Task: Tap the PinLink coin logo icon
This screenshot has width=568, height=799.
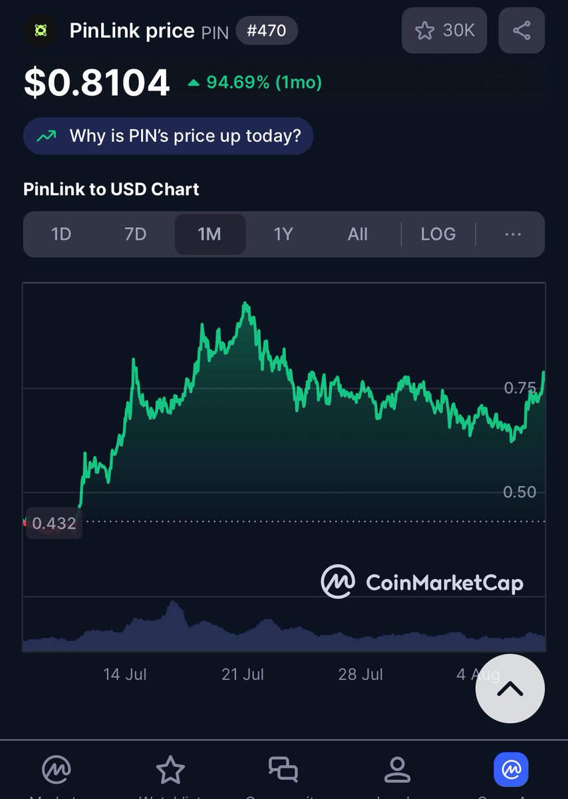Action: coord(41,30)
